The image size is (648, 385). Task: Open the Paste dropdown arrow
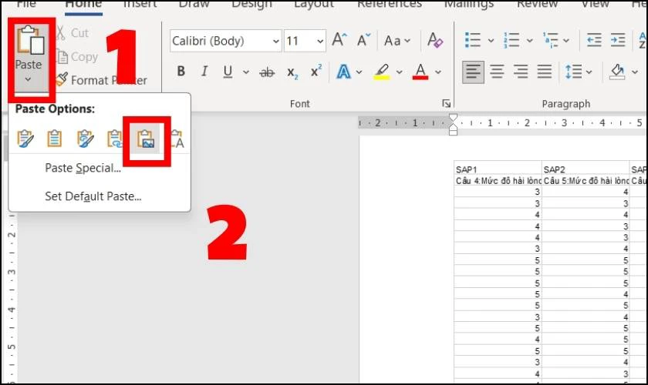click(28, 79)
